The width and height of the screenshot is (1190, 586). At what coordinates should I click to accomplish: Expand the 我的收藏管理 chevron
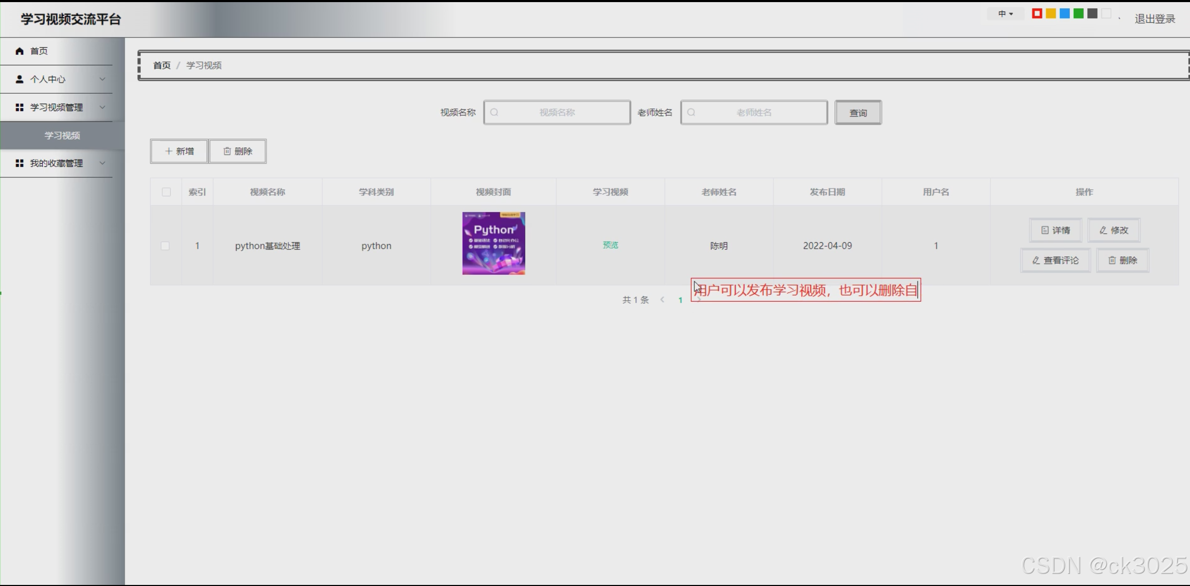pos(102,163)
